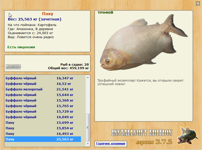Click the Общий вес: 459,199 кг total

(x=69, y=68)
